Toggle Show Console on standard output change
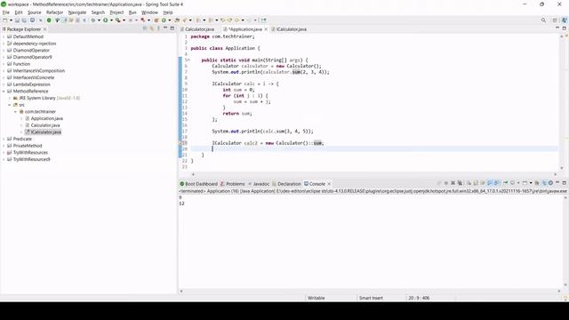The width and height of the screenshot is (569, 320). (489, 183)
